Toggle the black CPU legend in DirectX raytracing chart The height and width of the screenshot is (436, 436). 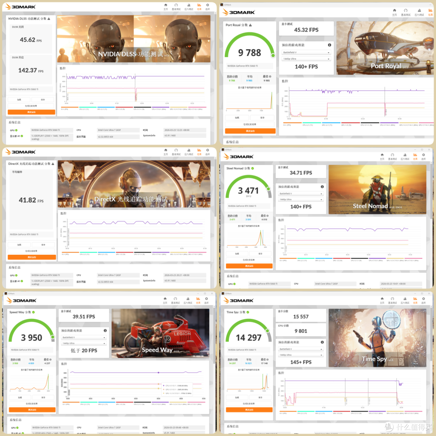[143, 253]
